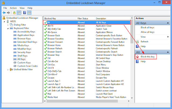Click the red Block this key icon

coord(137,57)
